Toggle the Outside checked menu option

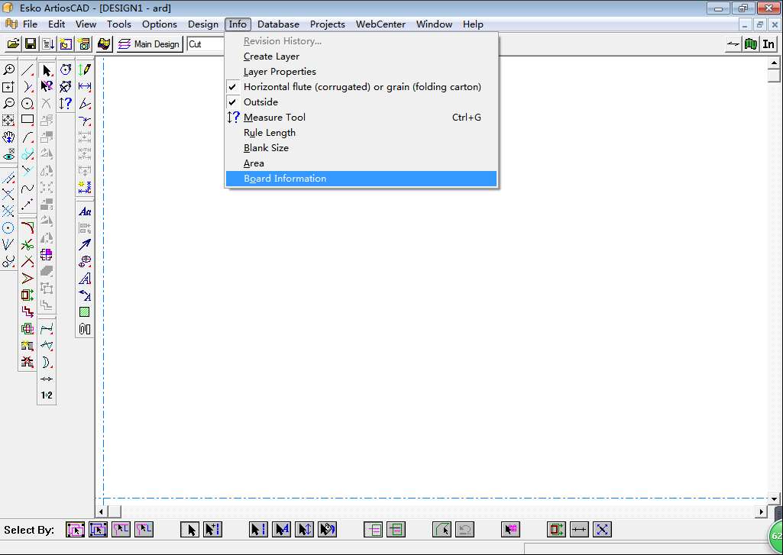click(x=361, y=102)
